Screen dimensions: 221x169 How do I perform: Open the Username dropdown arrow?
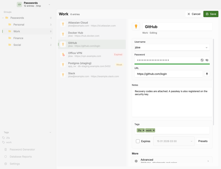206,47
